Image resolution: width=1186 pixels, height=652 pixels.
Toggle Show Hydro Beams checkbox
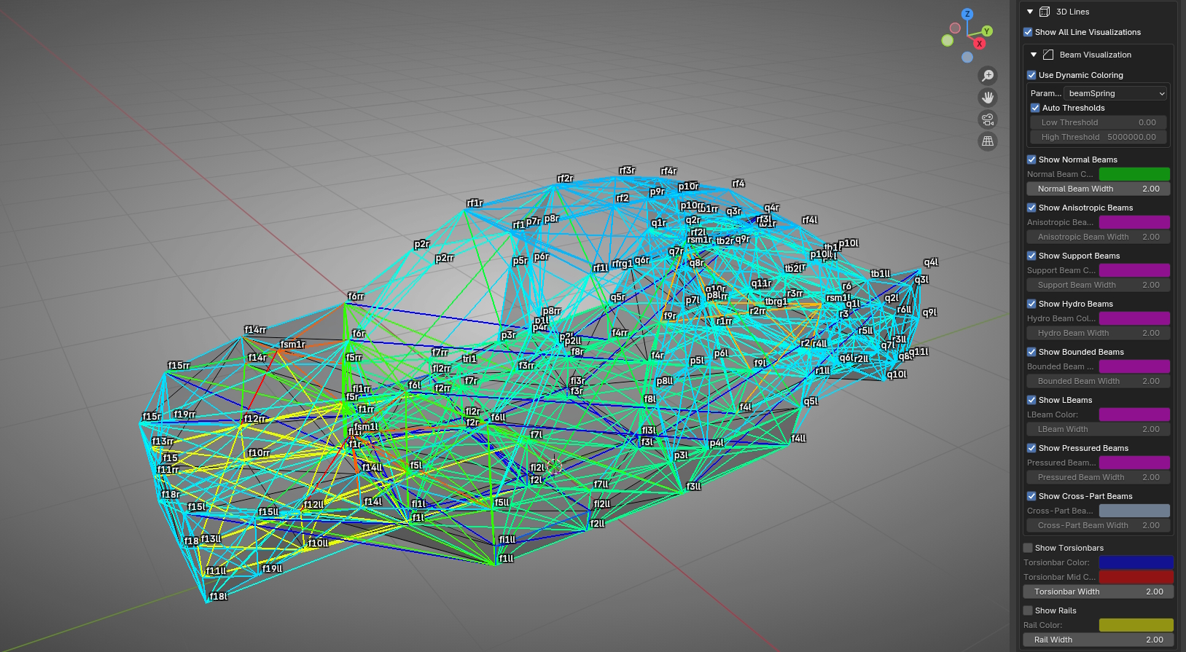click(1031, 304)
